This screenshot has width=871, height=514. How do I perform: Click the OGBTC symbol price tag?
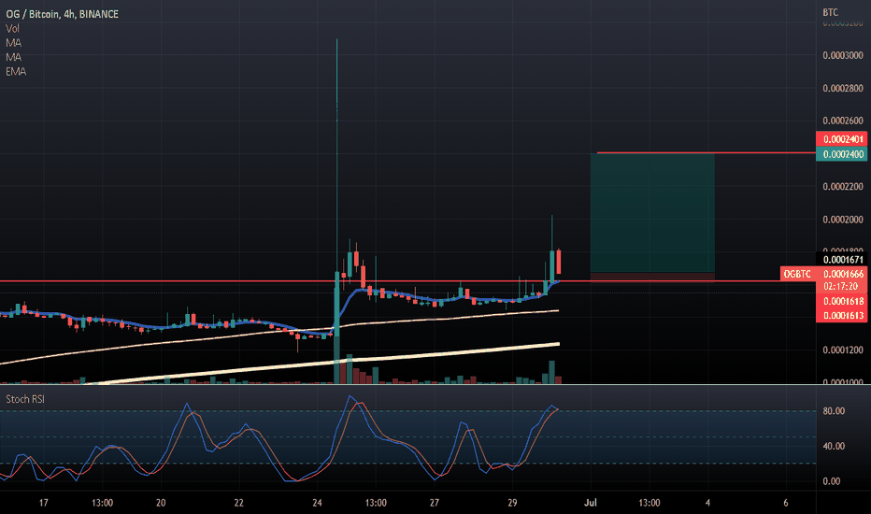click(x=797, y=274)
